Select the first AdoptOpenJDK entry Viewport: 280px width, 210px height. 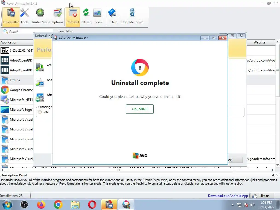[x=17, y=60]
